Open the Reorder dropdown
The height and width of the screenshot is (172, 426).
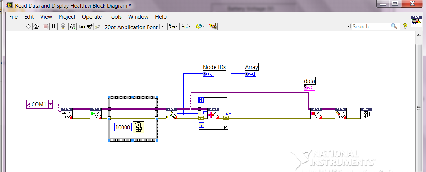(x=201, y=27)
